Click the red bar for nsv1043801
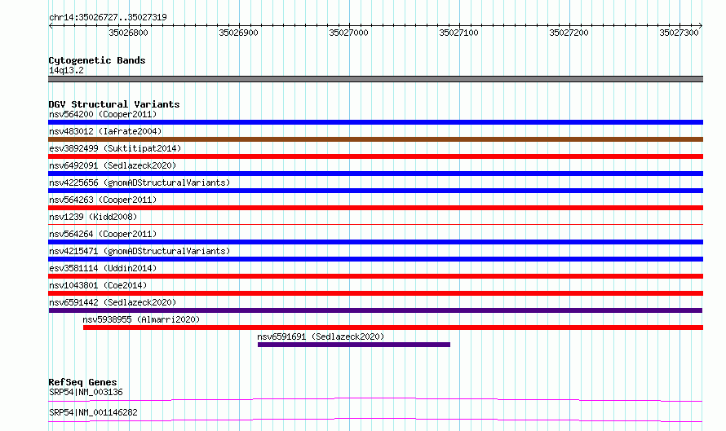 [x=375, y=293]
